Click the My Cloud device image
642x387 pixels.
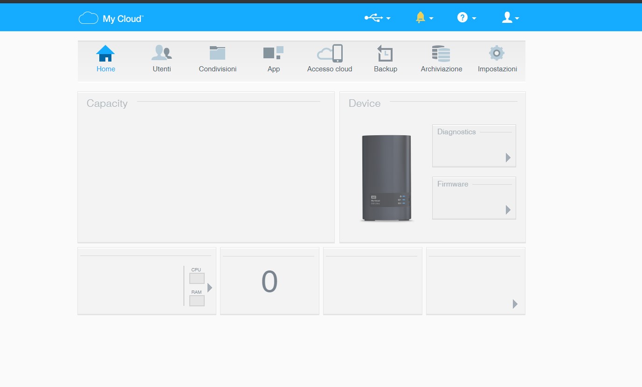point(387,178)
